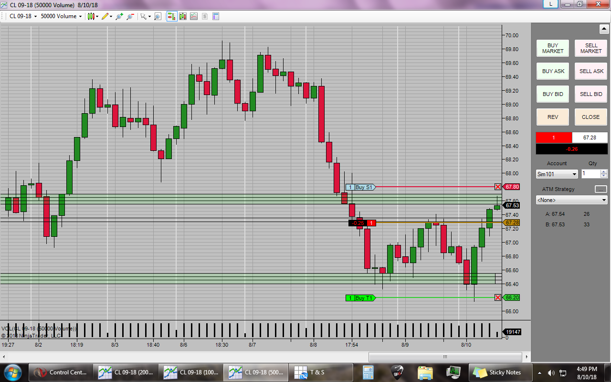The height and width of the screenshot is (382, 611).
Task: Open the Windows Explorer folder icon
Action: pyautogui.click(x=425, y=372)
